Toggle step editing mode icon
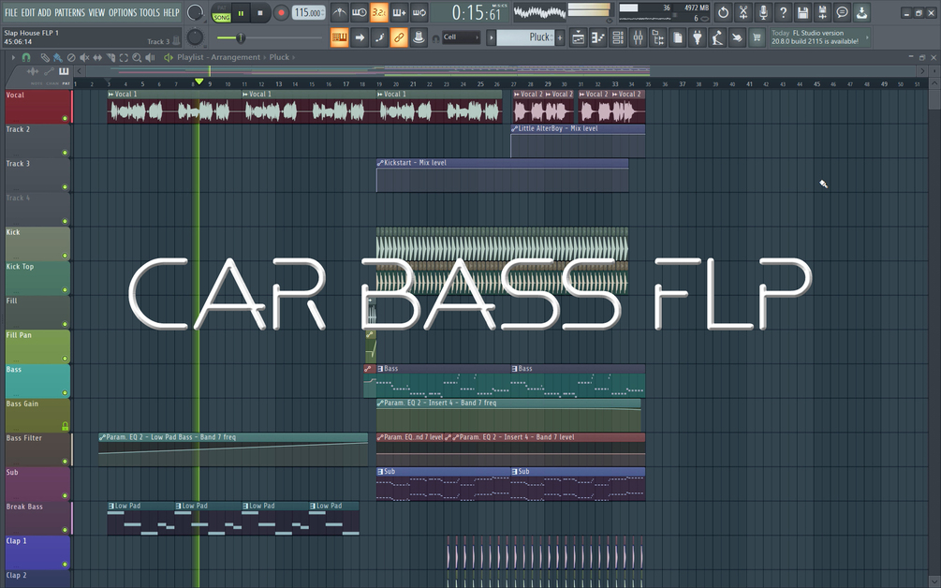941x588 pixels. point(379,37)
